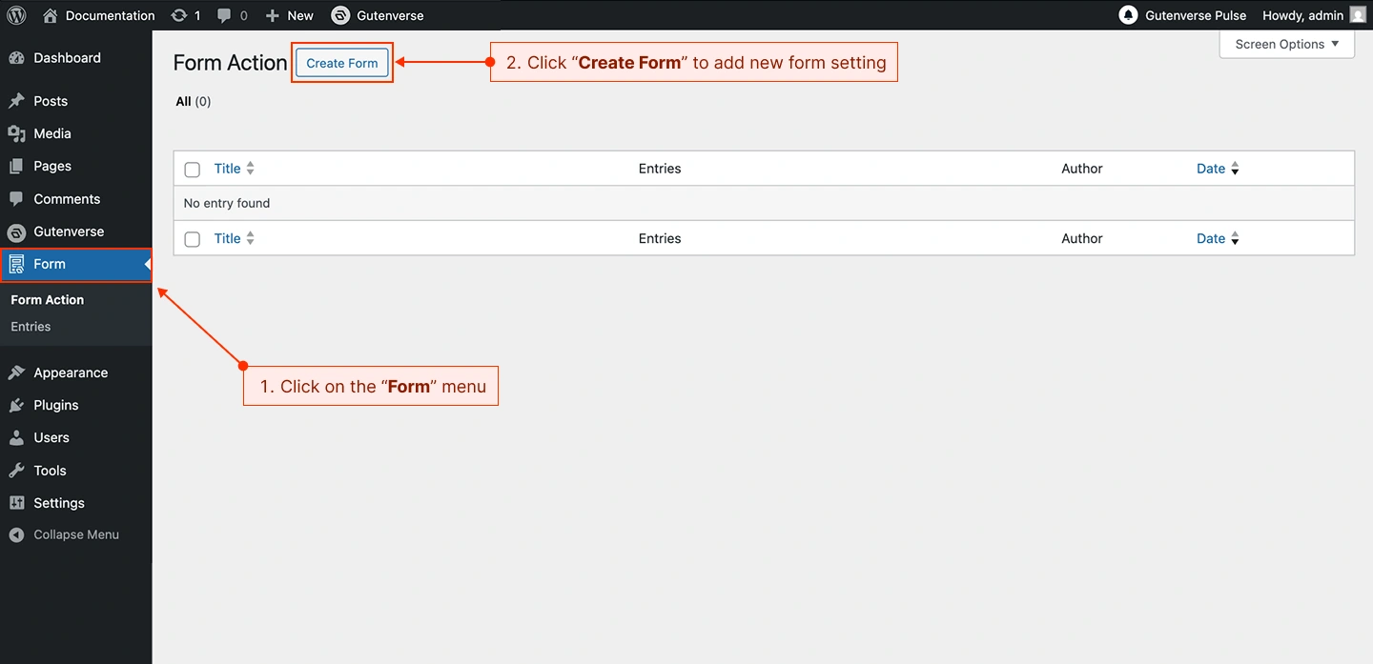Check the select-all box in table header
The height and width of the screenshot is (664, 1373).
pos(193,170)
